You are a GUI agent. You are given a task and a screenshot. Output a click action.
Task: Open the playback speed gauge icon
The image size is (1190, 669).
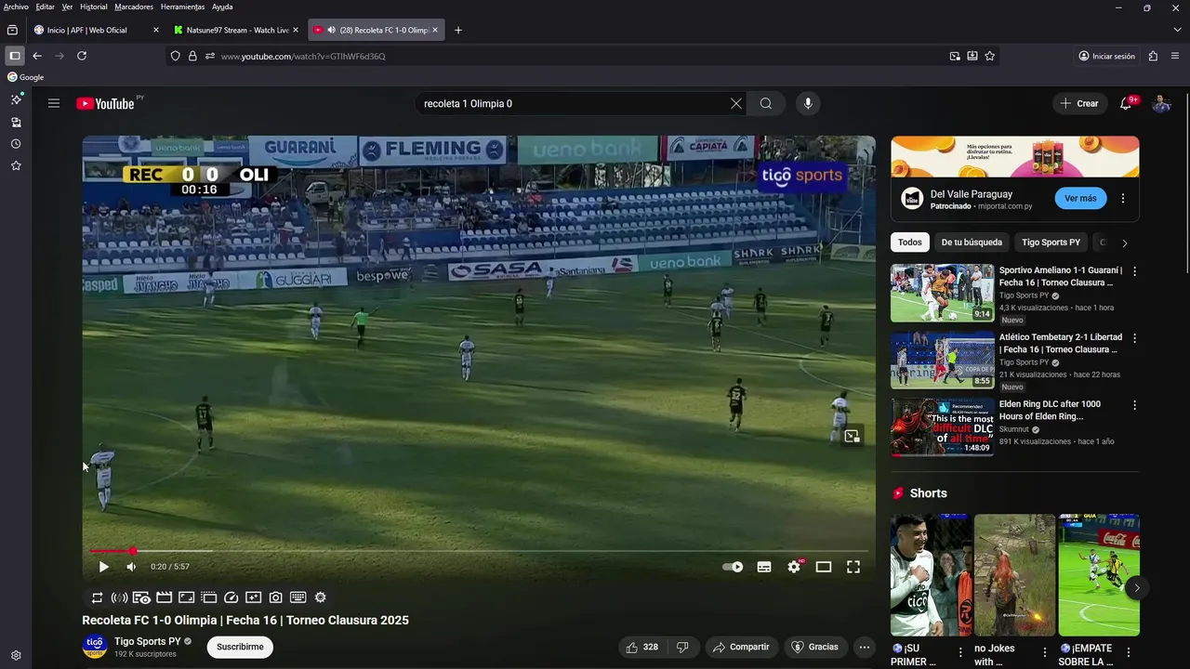coord(231,597)
